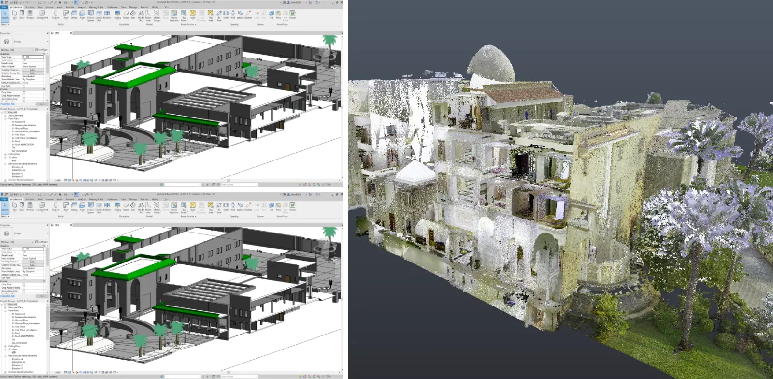Enable Crop View checkbox in upper Properties panel
Image resolution: width=773 pixels, height=379 pixels.
pos(24,92)
